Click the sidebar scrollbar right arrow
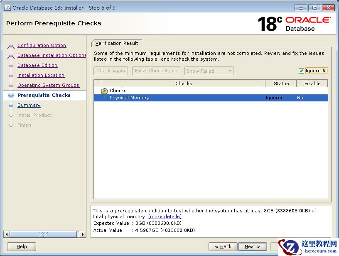This screenshot has width=339, height=256. 83,234
